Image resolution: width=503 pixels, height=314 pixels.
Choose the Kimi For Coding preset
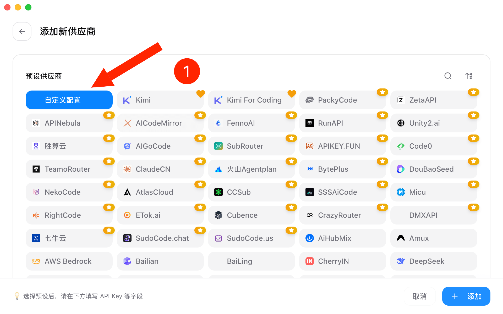pyautogui.click(x=251, y=100)
